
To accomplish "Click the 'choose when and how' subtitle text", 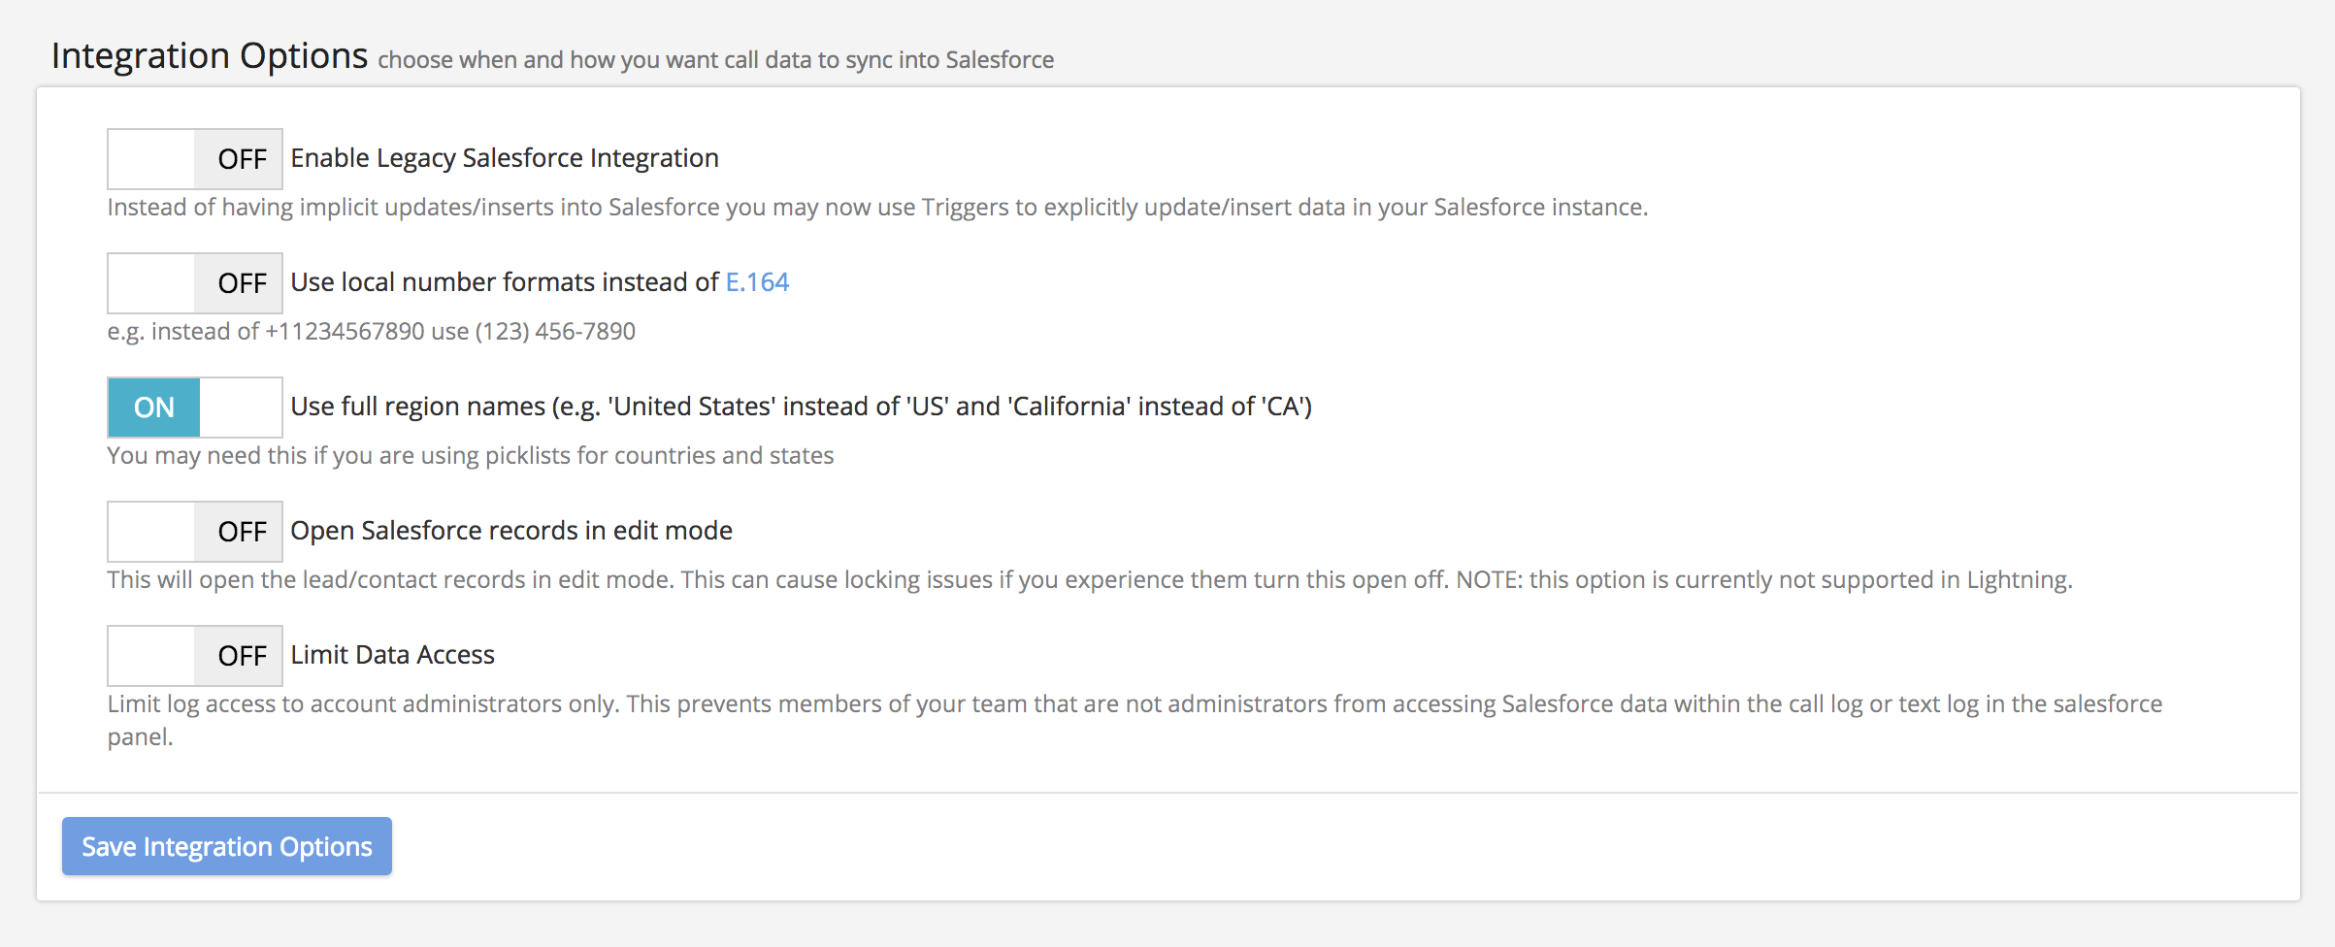I will point(715,60).
